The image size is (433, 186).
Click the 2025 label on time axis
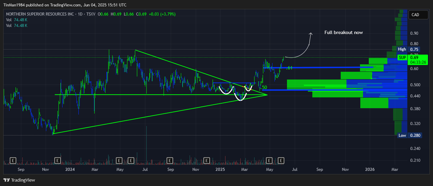point(220,169)
